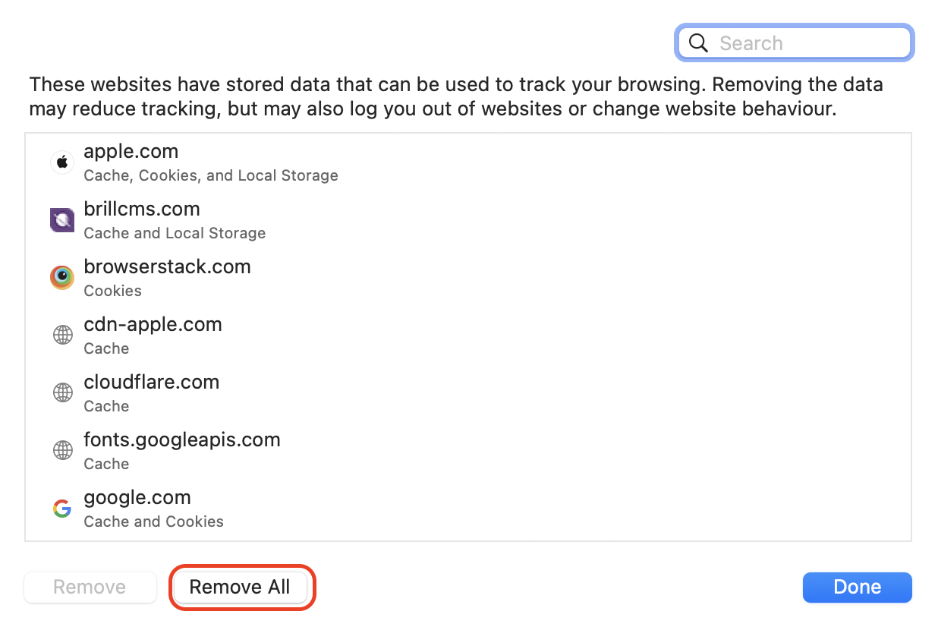Click the Google G icon beside google.com

(62, 508)
